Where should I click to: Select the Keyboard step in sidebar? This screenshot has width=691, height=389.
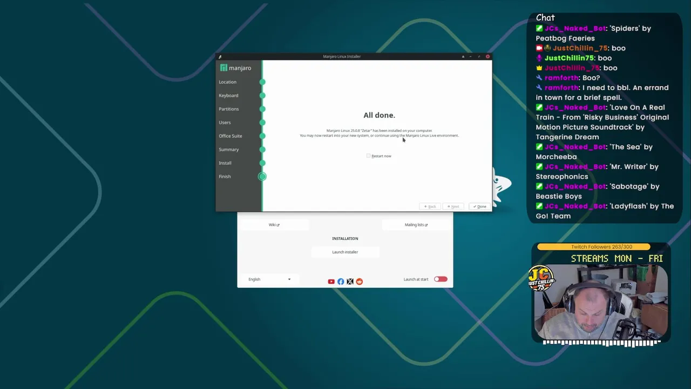tap(228, 96)
